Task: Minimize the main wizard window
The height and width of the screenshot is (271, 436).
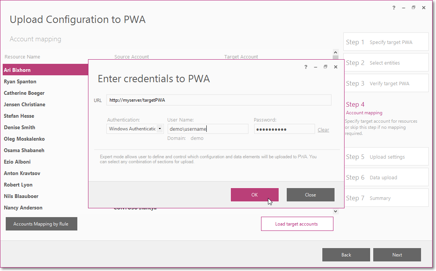Action: pos(403,8)
